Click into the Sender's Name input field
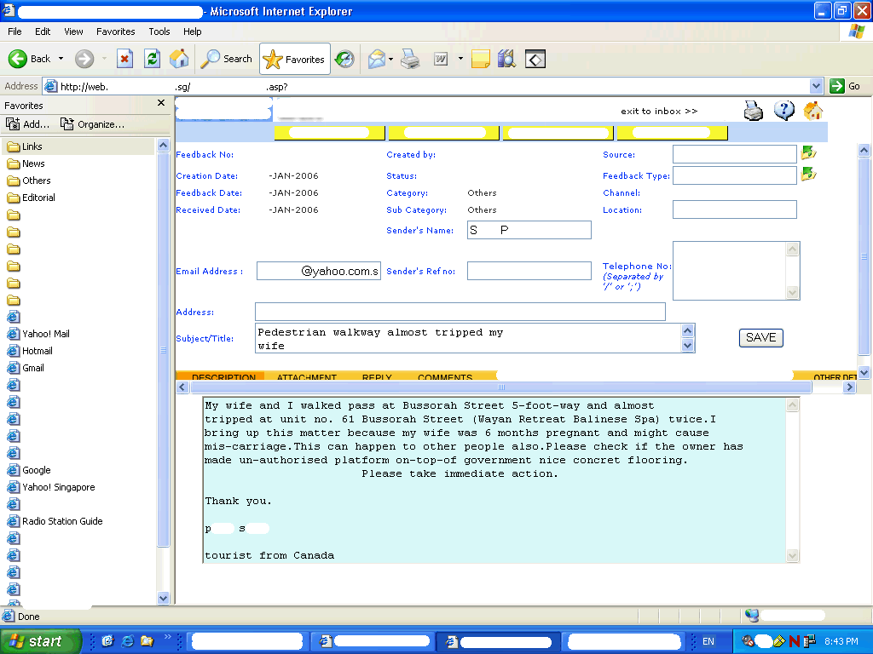Screen dimensions: 873x654 click(x=529, y=230)
